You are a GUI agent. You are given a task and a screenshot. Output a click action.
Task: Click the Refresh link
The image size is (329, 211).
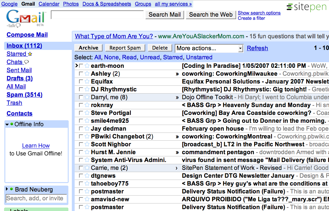[x=257, y=48]
